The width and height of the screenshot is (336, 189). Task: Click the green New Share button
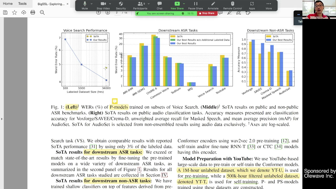[177, 6]
